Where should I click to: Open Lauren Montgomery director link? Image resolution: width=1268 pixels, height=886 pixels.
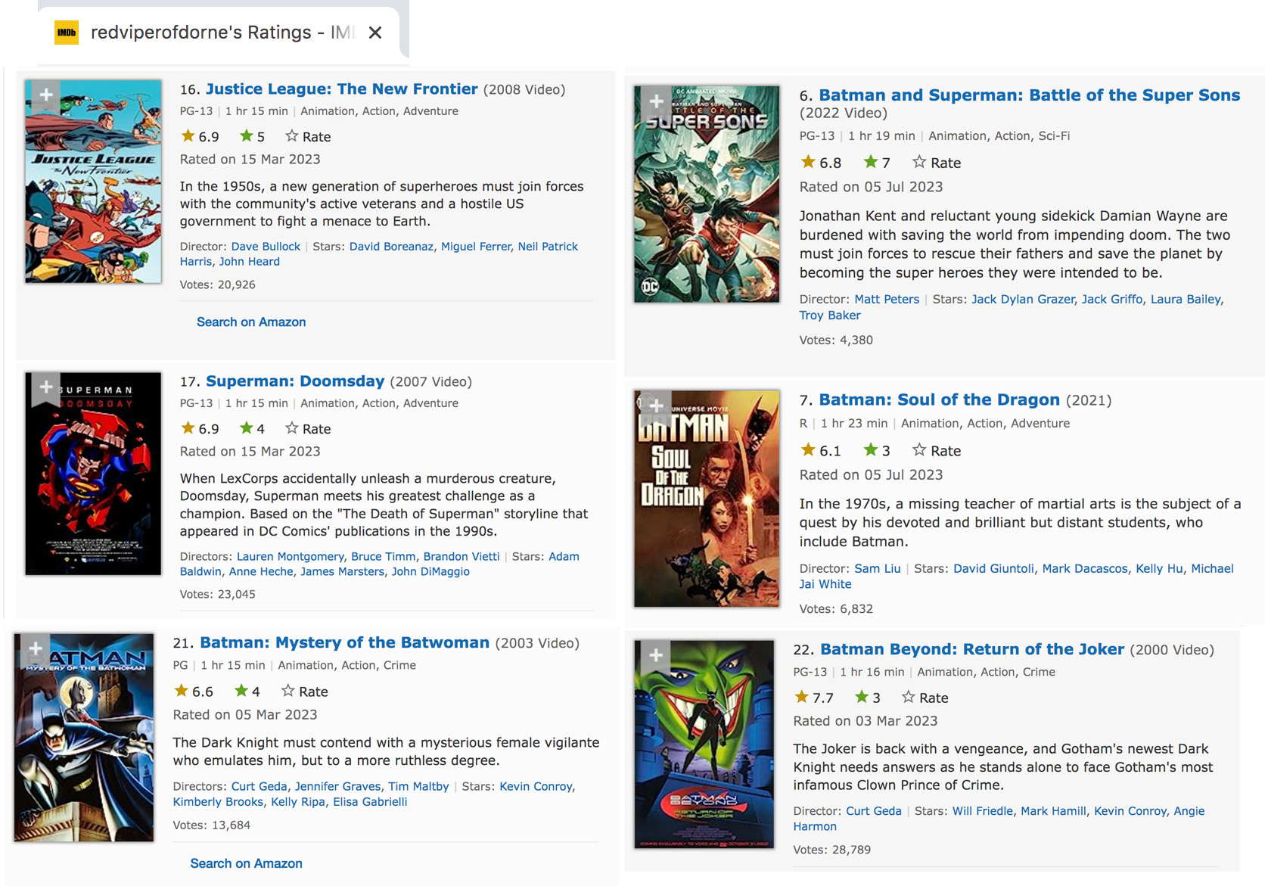pyautogui.click(x=290, y=557)
